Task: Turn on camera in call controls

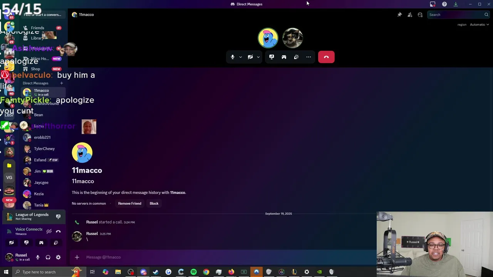Action: tap(250, 57)
